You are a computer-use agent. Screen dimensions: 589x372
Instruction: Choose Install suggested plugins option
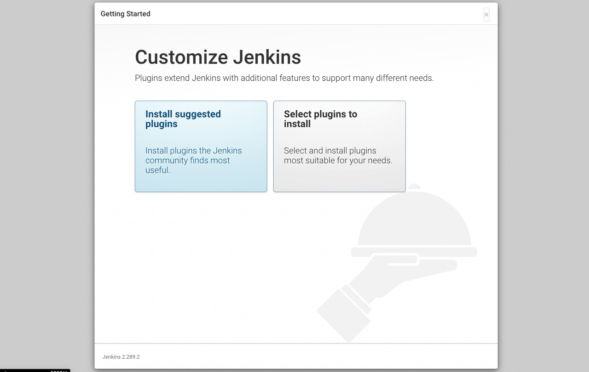pyautogui.click(x=201, y=146)
